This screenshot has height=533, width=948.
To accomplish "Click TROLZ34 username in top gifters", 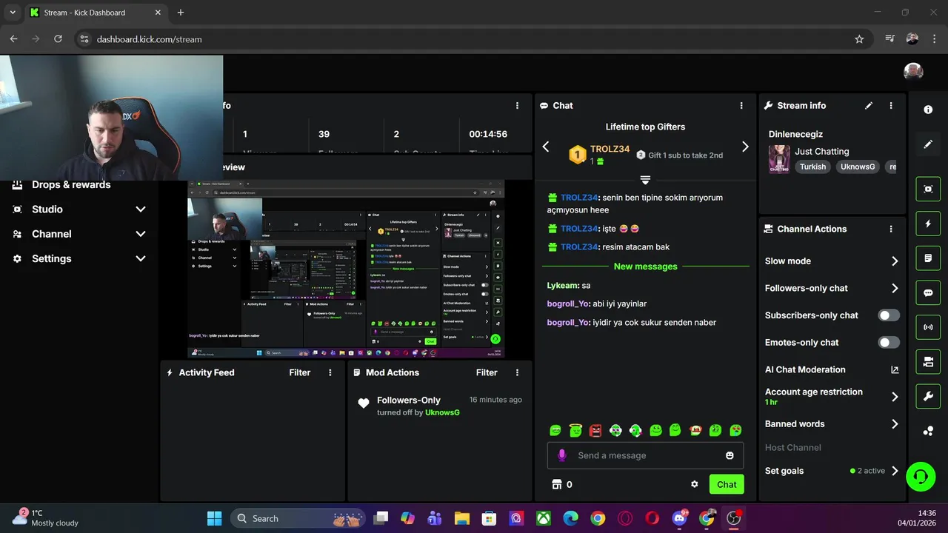I will click(x=610, y=149).
